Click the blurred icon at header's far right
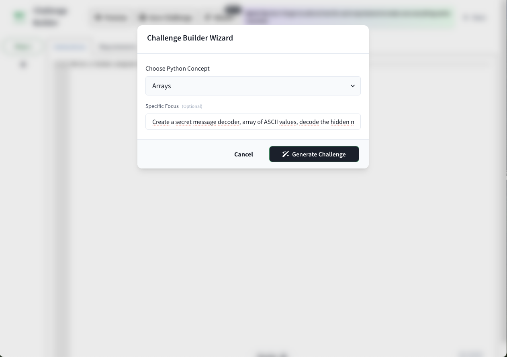The image size is (507, 357). 466,17
